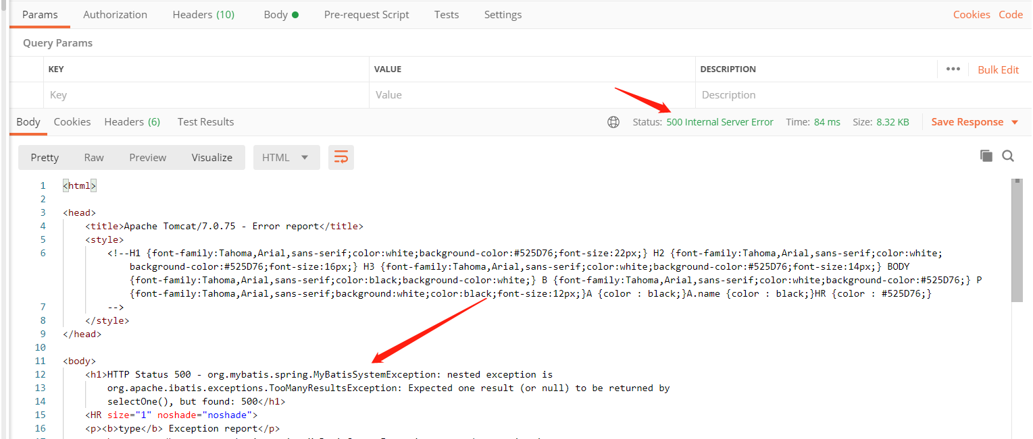Copy the response body via copy icon
Screen dimensions: 1033x439
[986, 155]
